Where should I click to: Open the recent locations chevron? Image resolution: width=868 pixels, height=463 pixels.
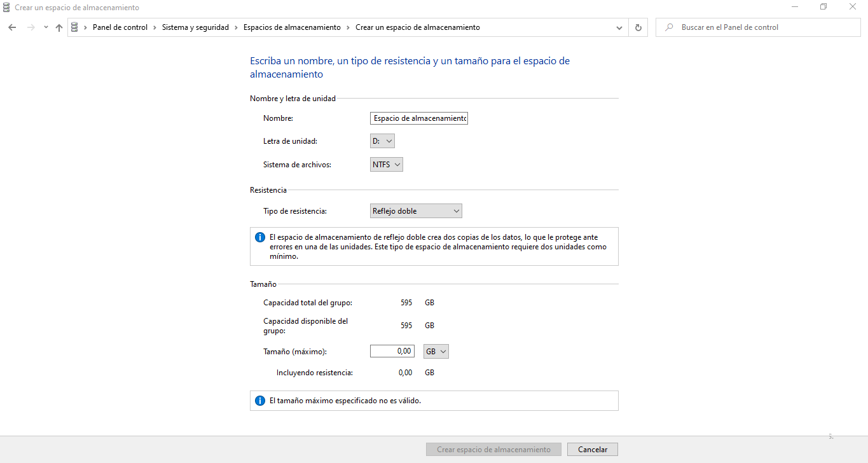pyautogui.click(x=46, y=27)
